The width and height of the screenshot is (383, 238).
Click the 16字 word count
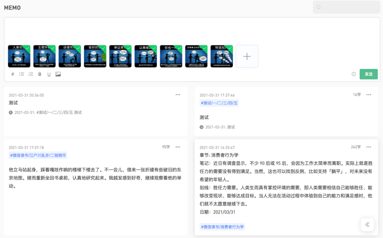coord(357,94)
